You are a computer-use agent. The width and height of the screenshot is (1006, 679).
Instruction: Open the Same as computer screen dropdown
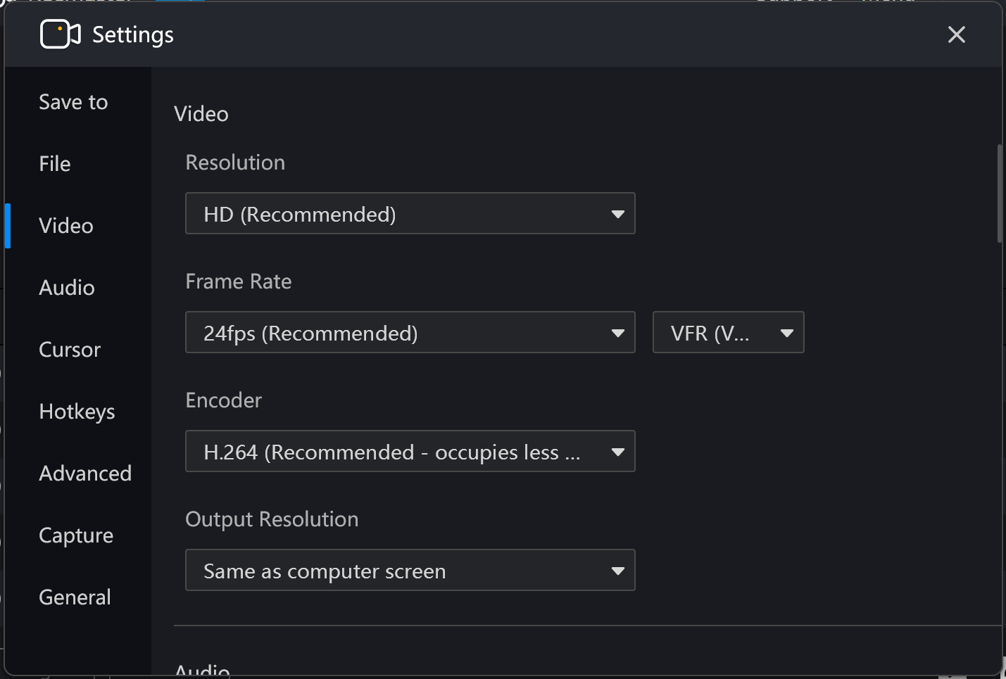tap(410, 570)
